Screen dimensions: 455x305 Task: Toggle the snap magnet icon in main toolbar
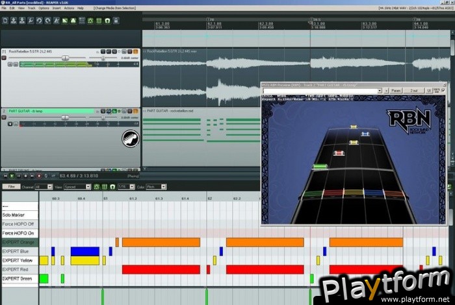click(107, 21)
